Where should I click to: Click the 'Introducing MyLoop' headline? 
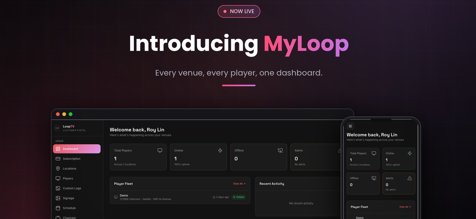[x=239, y=45]
